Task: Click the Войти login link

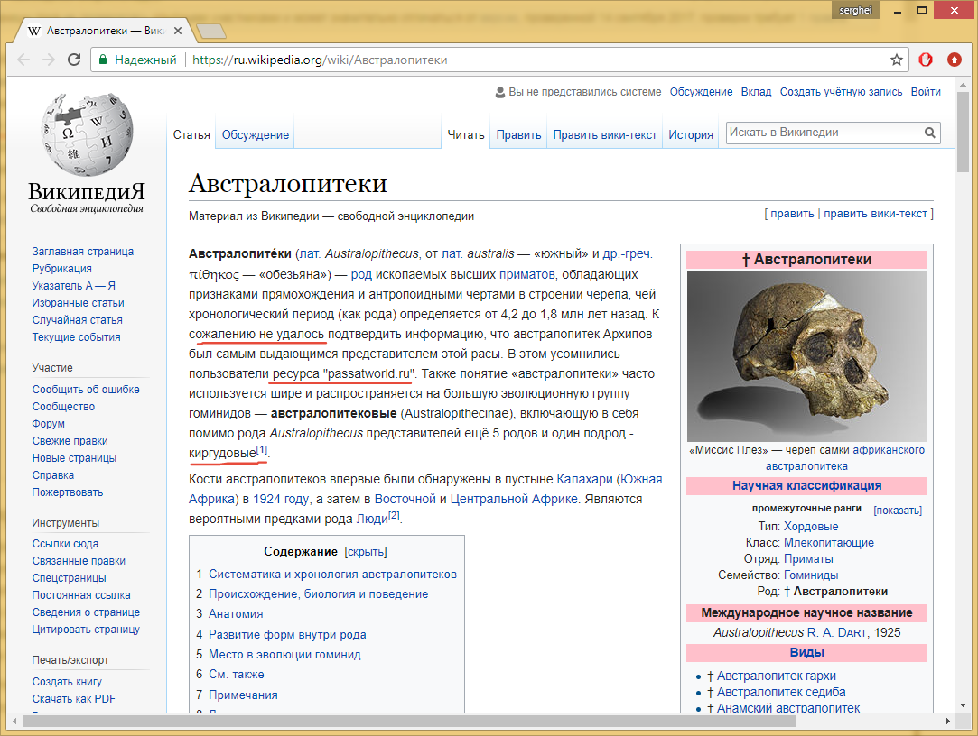Action: [926, 92]
